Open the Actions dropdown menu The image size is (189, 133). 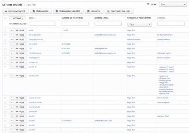coord(18,18)
